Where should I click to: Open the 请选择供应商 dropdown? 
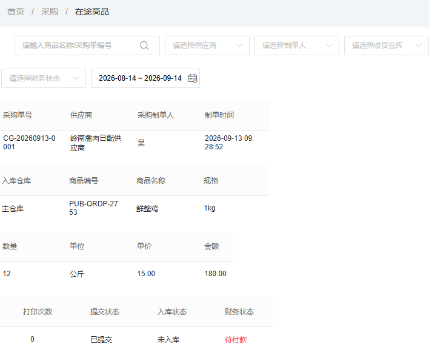207,46
